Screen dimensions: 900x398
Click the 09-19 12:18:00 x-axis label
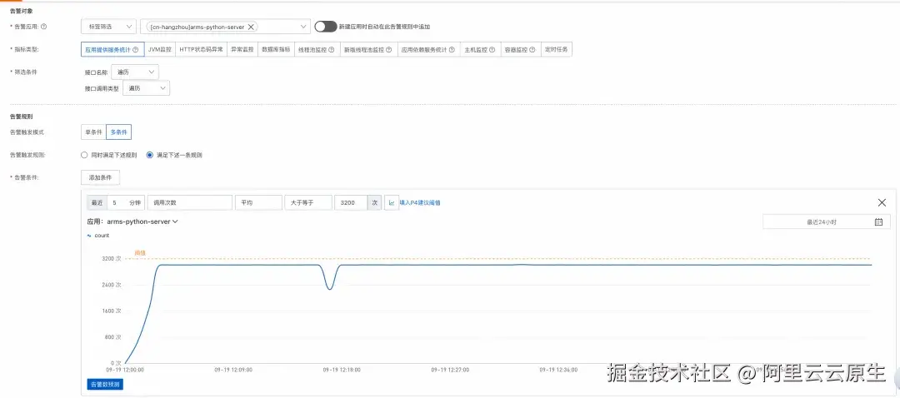(342, 371)
